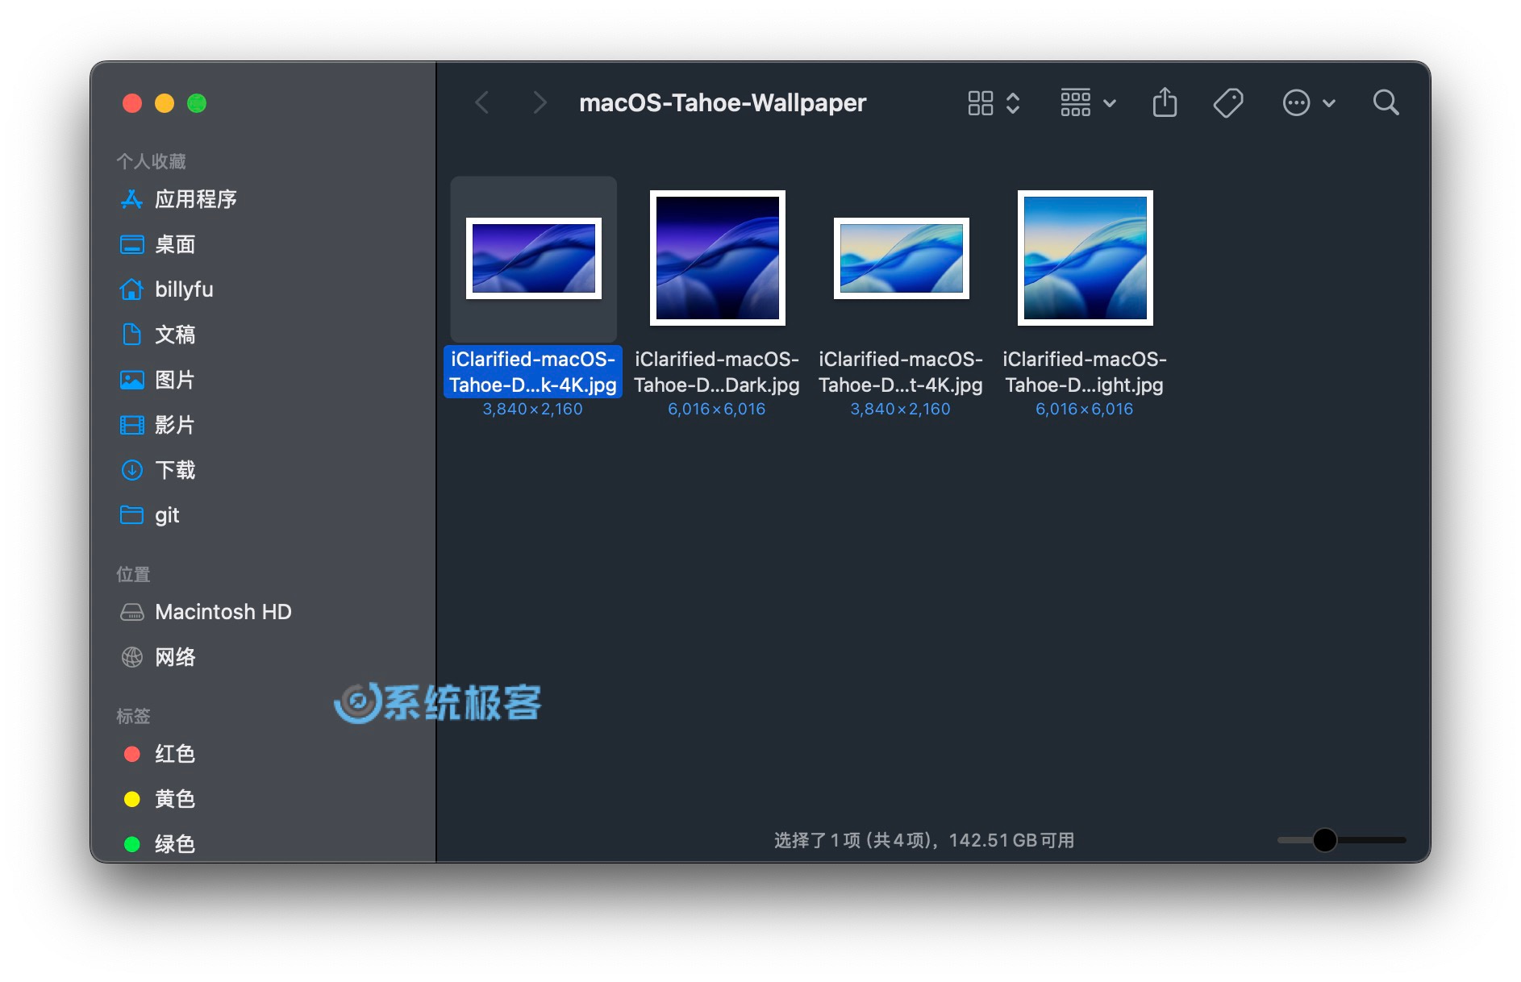
Task: Select the square Light wallpaper thumbnail
Action: click(x=1086, y=258)
